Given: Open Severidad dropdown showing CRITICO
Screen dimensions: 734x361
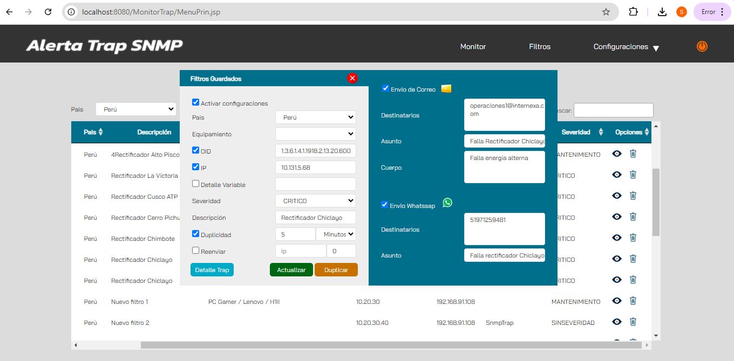Looking at the screenshot, I should [x=316, y=201].
